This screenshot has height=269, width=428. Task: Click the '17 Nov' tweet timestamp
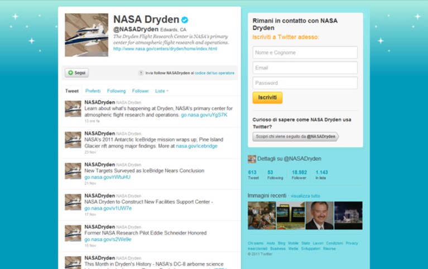point(90,214)
